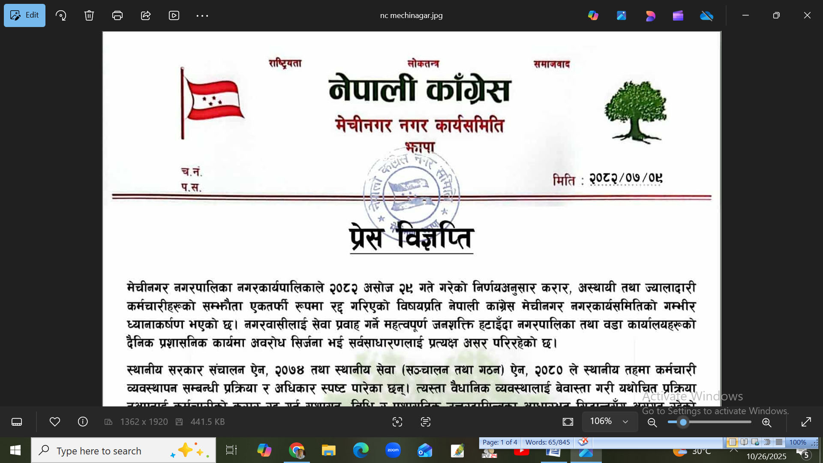Click the zoom slider handle
Viewport: 823px width, 463px height.
[x=683, y=422]
